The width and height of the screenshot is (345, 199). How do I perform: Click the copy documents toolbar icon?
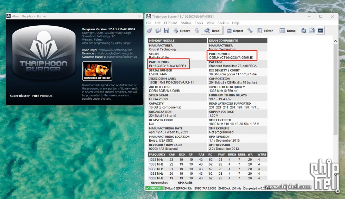[x=312, y=31]
